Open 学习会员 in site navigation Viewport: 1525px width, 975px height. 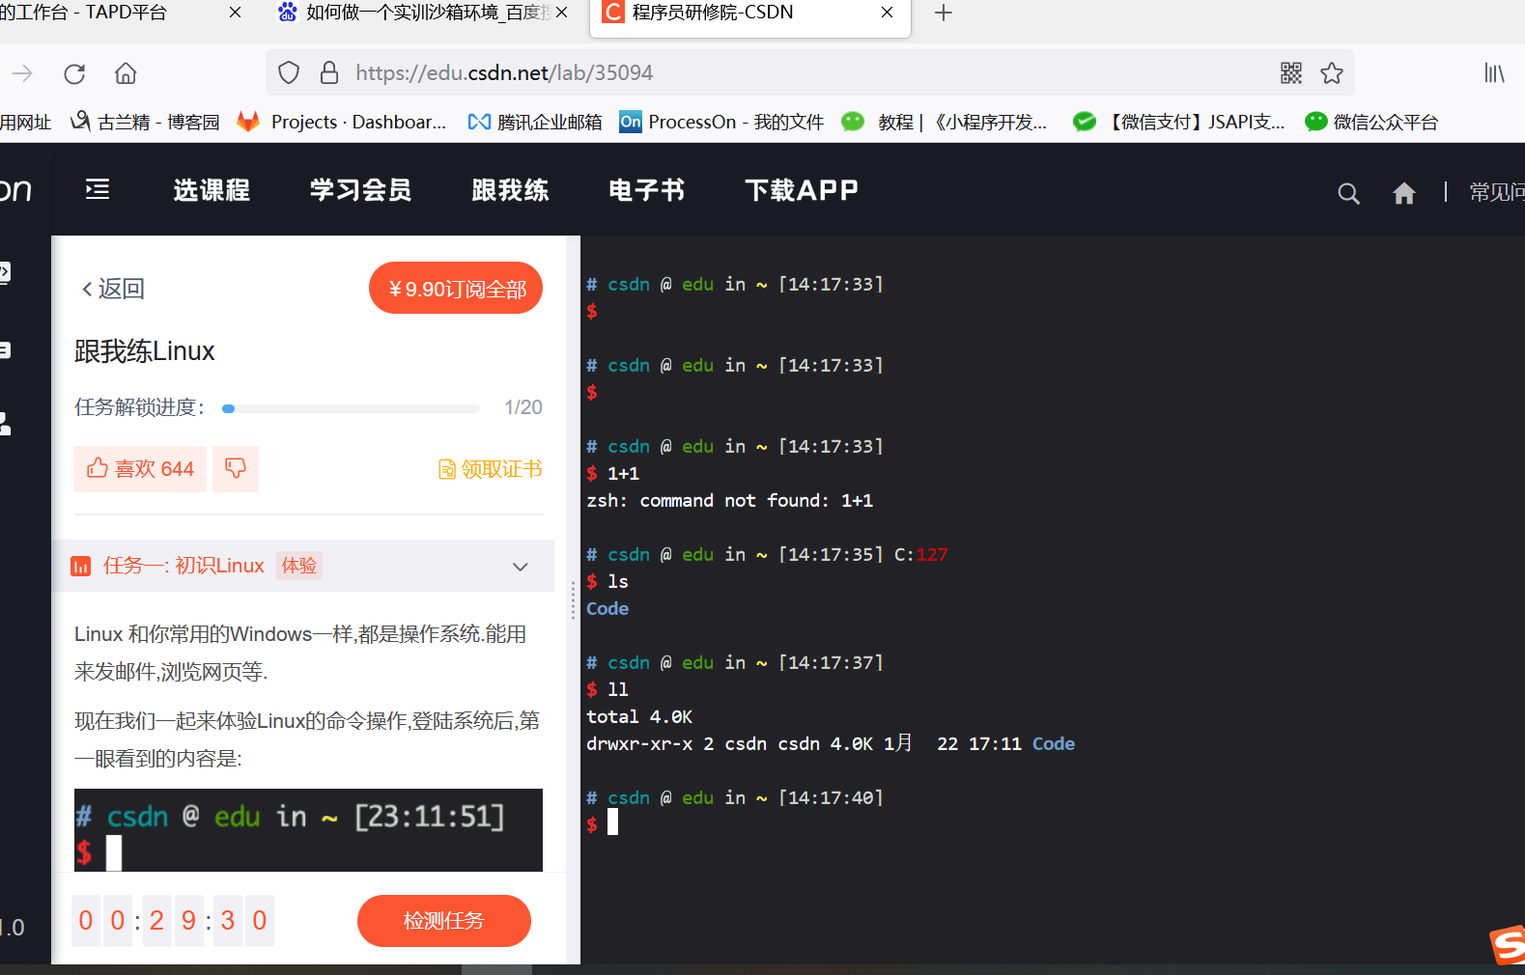pyautogui.click(x=360, y=190)
